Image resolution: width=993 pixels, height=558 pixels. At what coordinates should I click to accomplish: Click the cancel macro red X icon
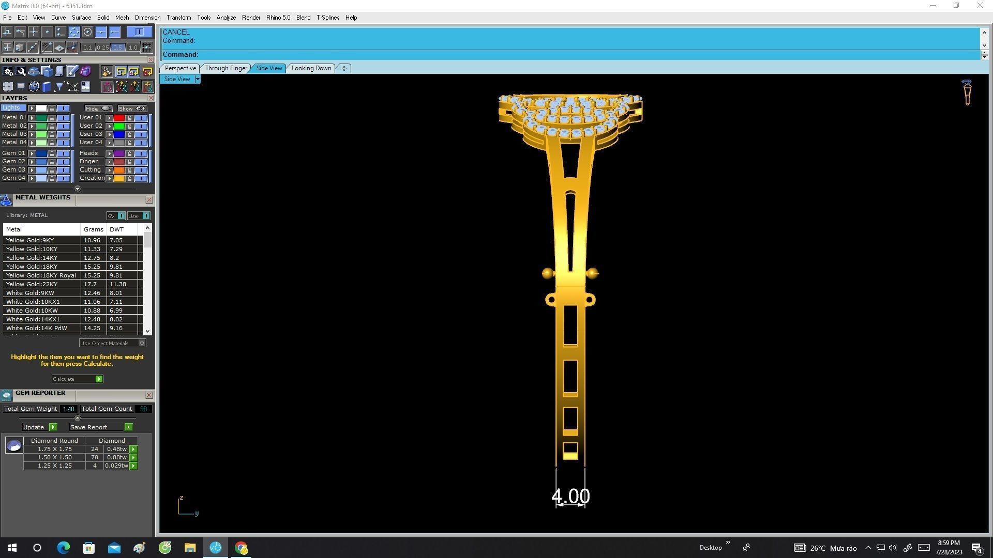click(147, 71)
